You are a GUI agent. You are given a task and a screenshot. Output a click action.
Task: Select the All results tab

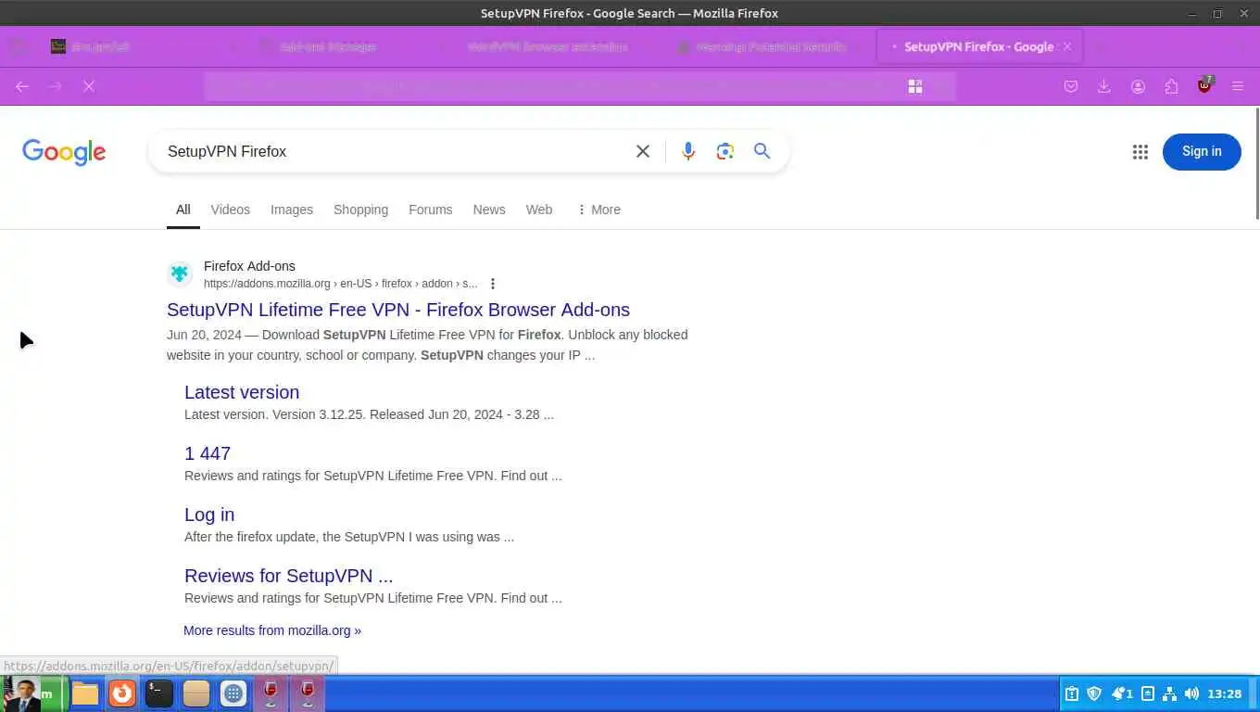coord(183,210)
